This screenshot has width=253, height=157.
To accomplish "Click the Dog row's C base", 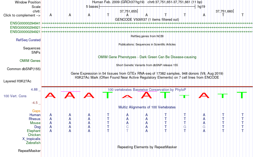I will [127, 127].
